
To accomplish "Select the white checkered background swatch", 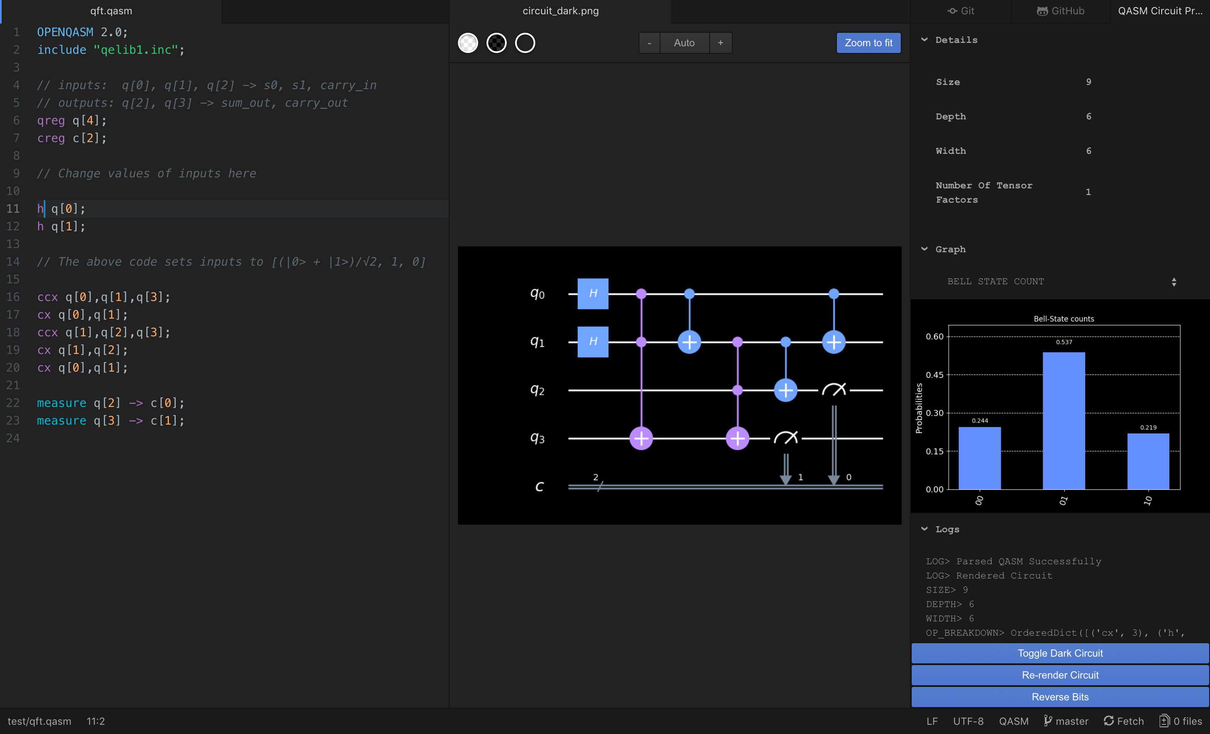I will (x=468, y=43).
